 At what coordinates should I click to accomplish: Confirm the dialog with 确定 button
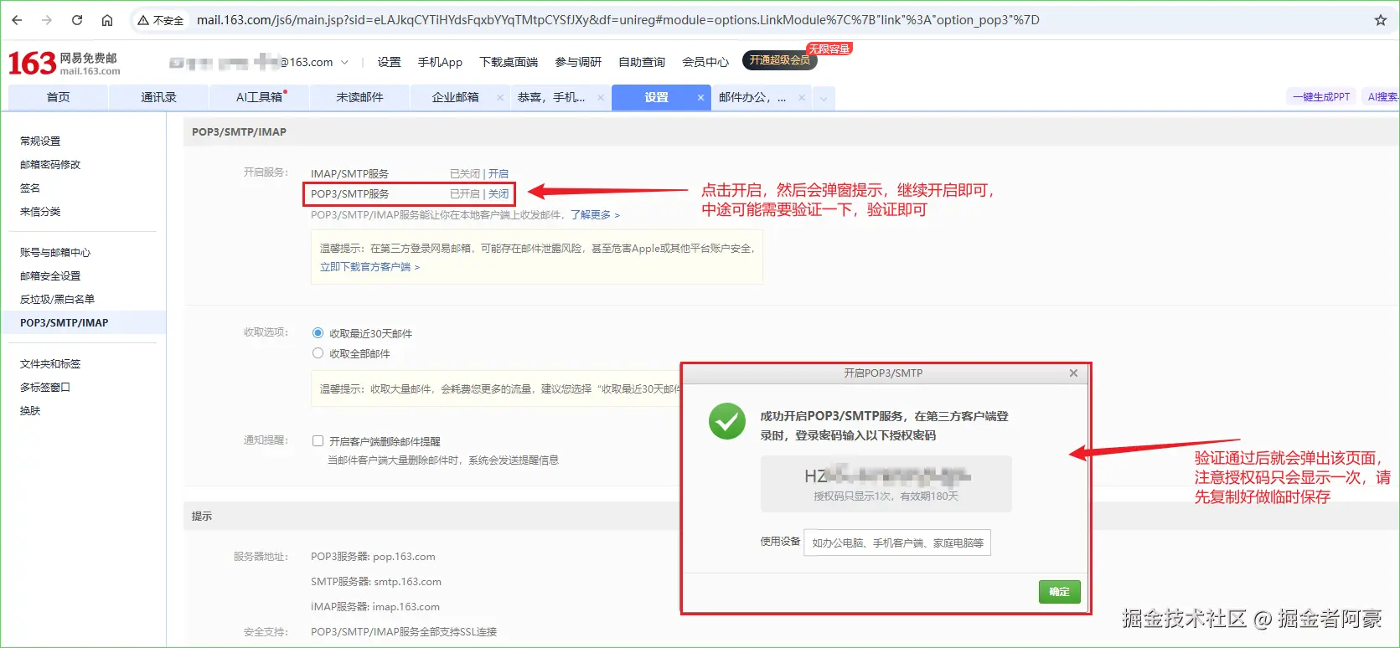pos(1060,592)
